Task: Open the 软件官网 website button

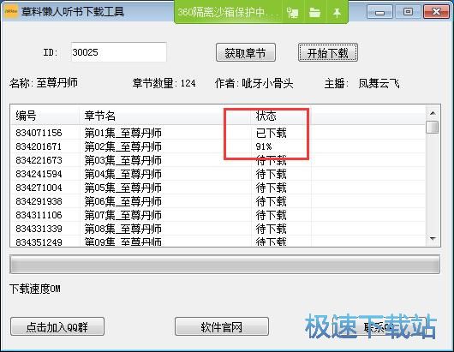Action: tap(222, 326)
